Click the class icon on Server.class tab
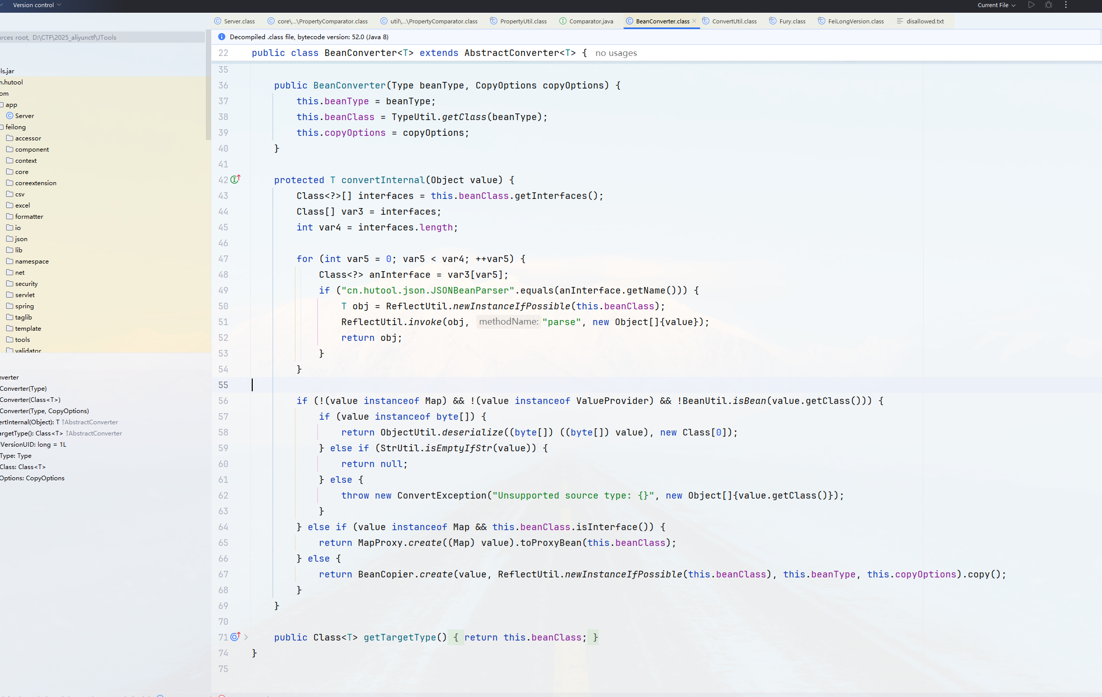Screen dimensions: 1102x697 click(218, 21)
